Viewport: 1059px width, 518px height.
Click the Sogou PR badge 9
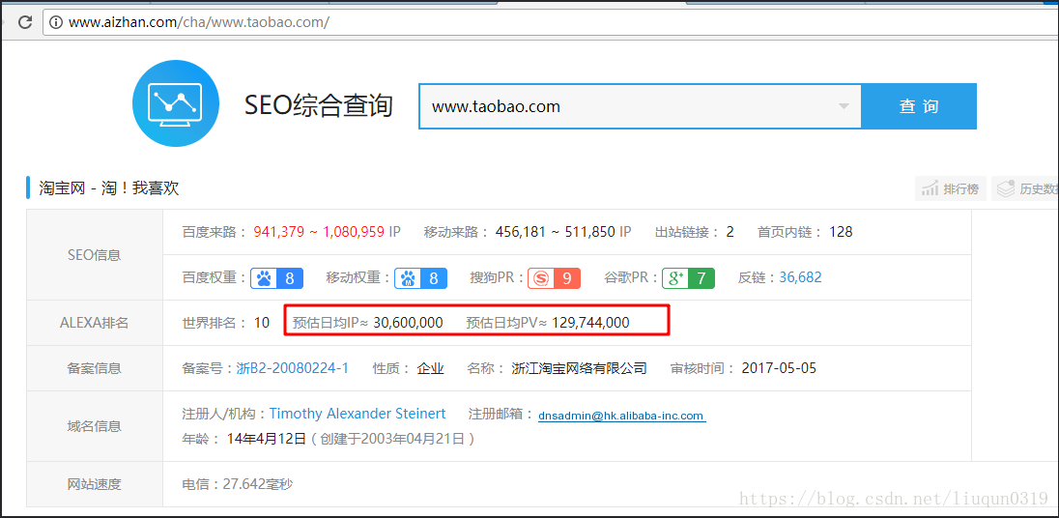point(555,278)
